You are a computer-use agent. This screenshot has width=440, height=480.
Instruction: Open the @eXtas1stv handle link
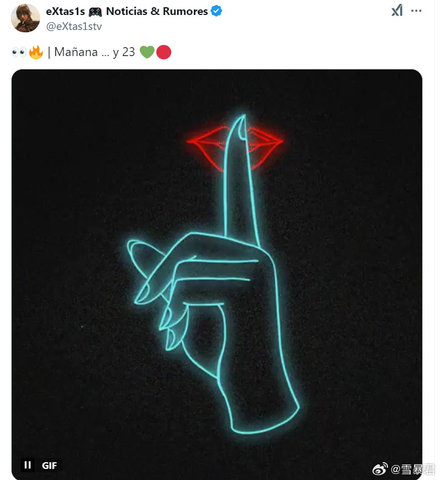point(74,26)
